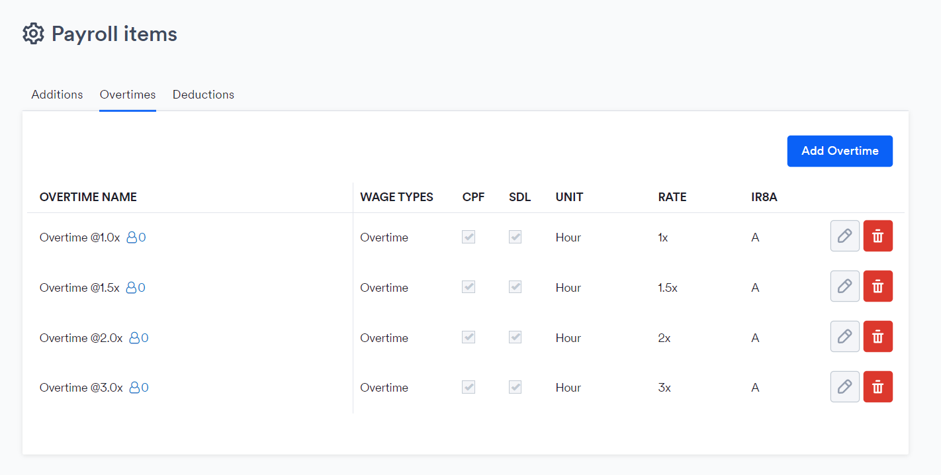Click the WAGE TYPES column header
The image size is (941, 475).
pyautogui.click(x=396, y=197)
